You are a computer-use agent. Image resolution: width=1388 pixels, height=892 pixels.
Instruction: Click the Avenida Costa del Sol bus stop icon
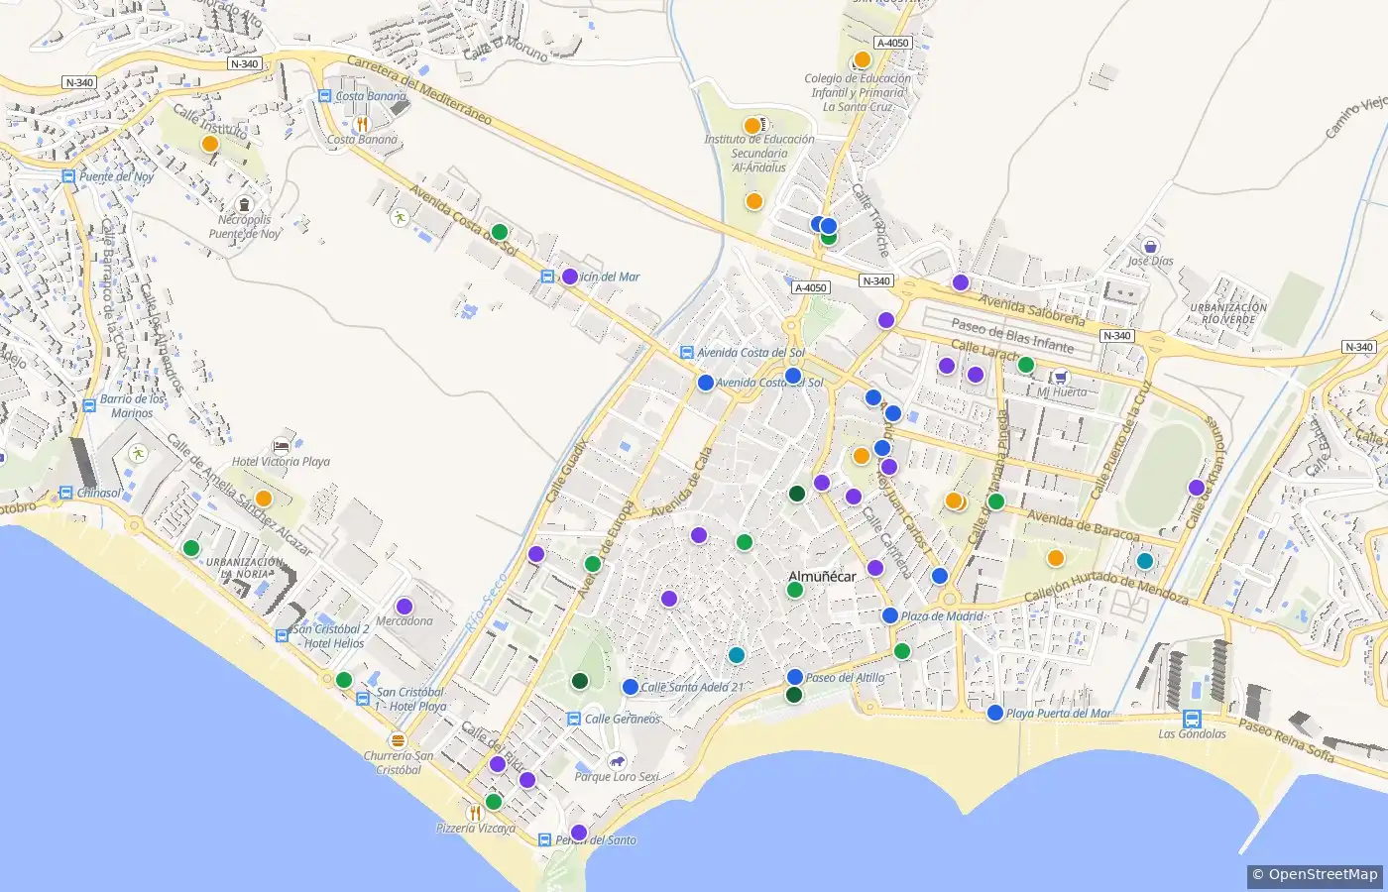click(686, 352)
